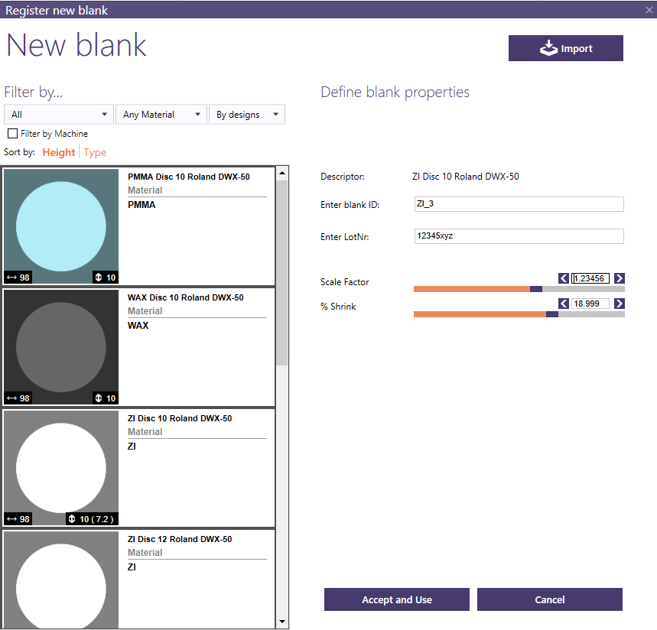The image size is (657, 630).
Task: Click the diameter 98 badge on ZI Disc 10
Action: [18, 519]
